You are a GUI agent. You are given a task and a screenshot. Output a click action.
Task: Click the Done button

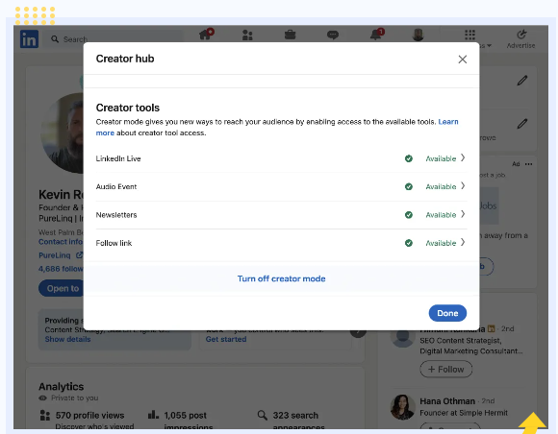(x=447, y=313)
